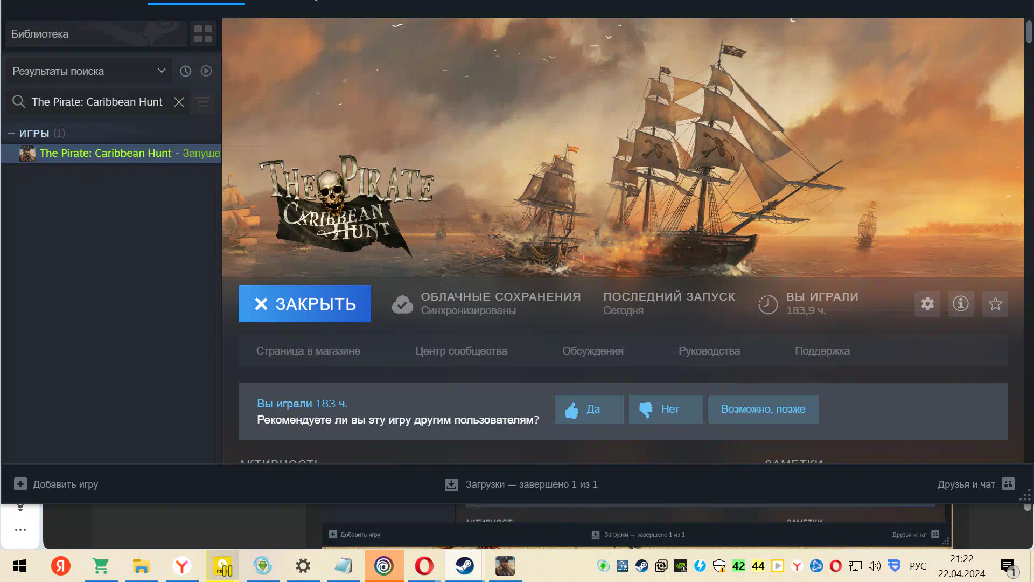The image size is (1034, 582).
Task: Toggle ready-to-play filter icon
Action: [x=206, y=71]
